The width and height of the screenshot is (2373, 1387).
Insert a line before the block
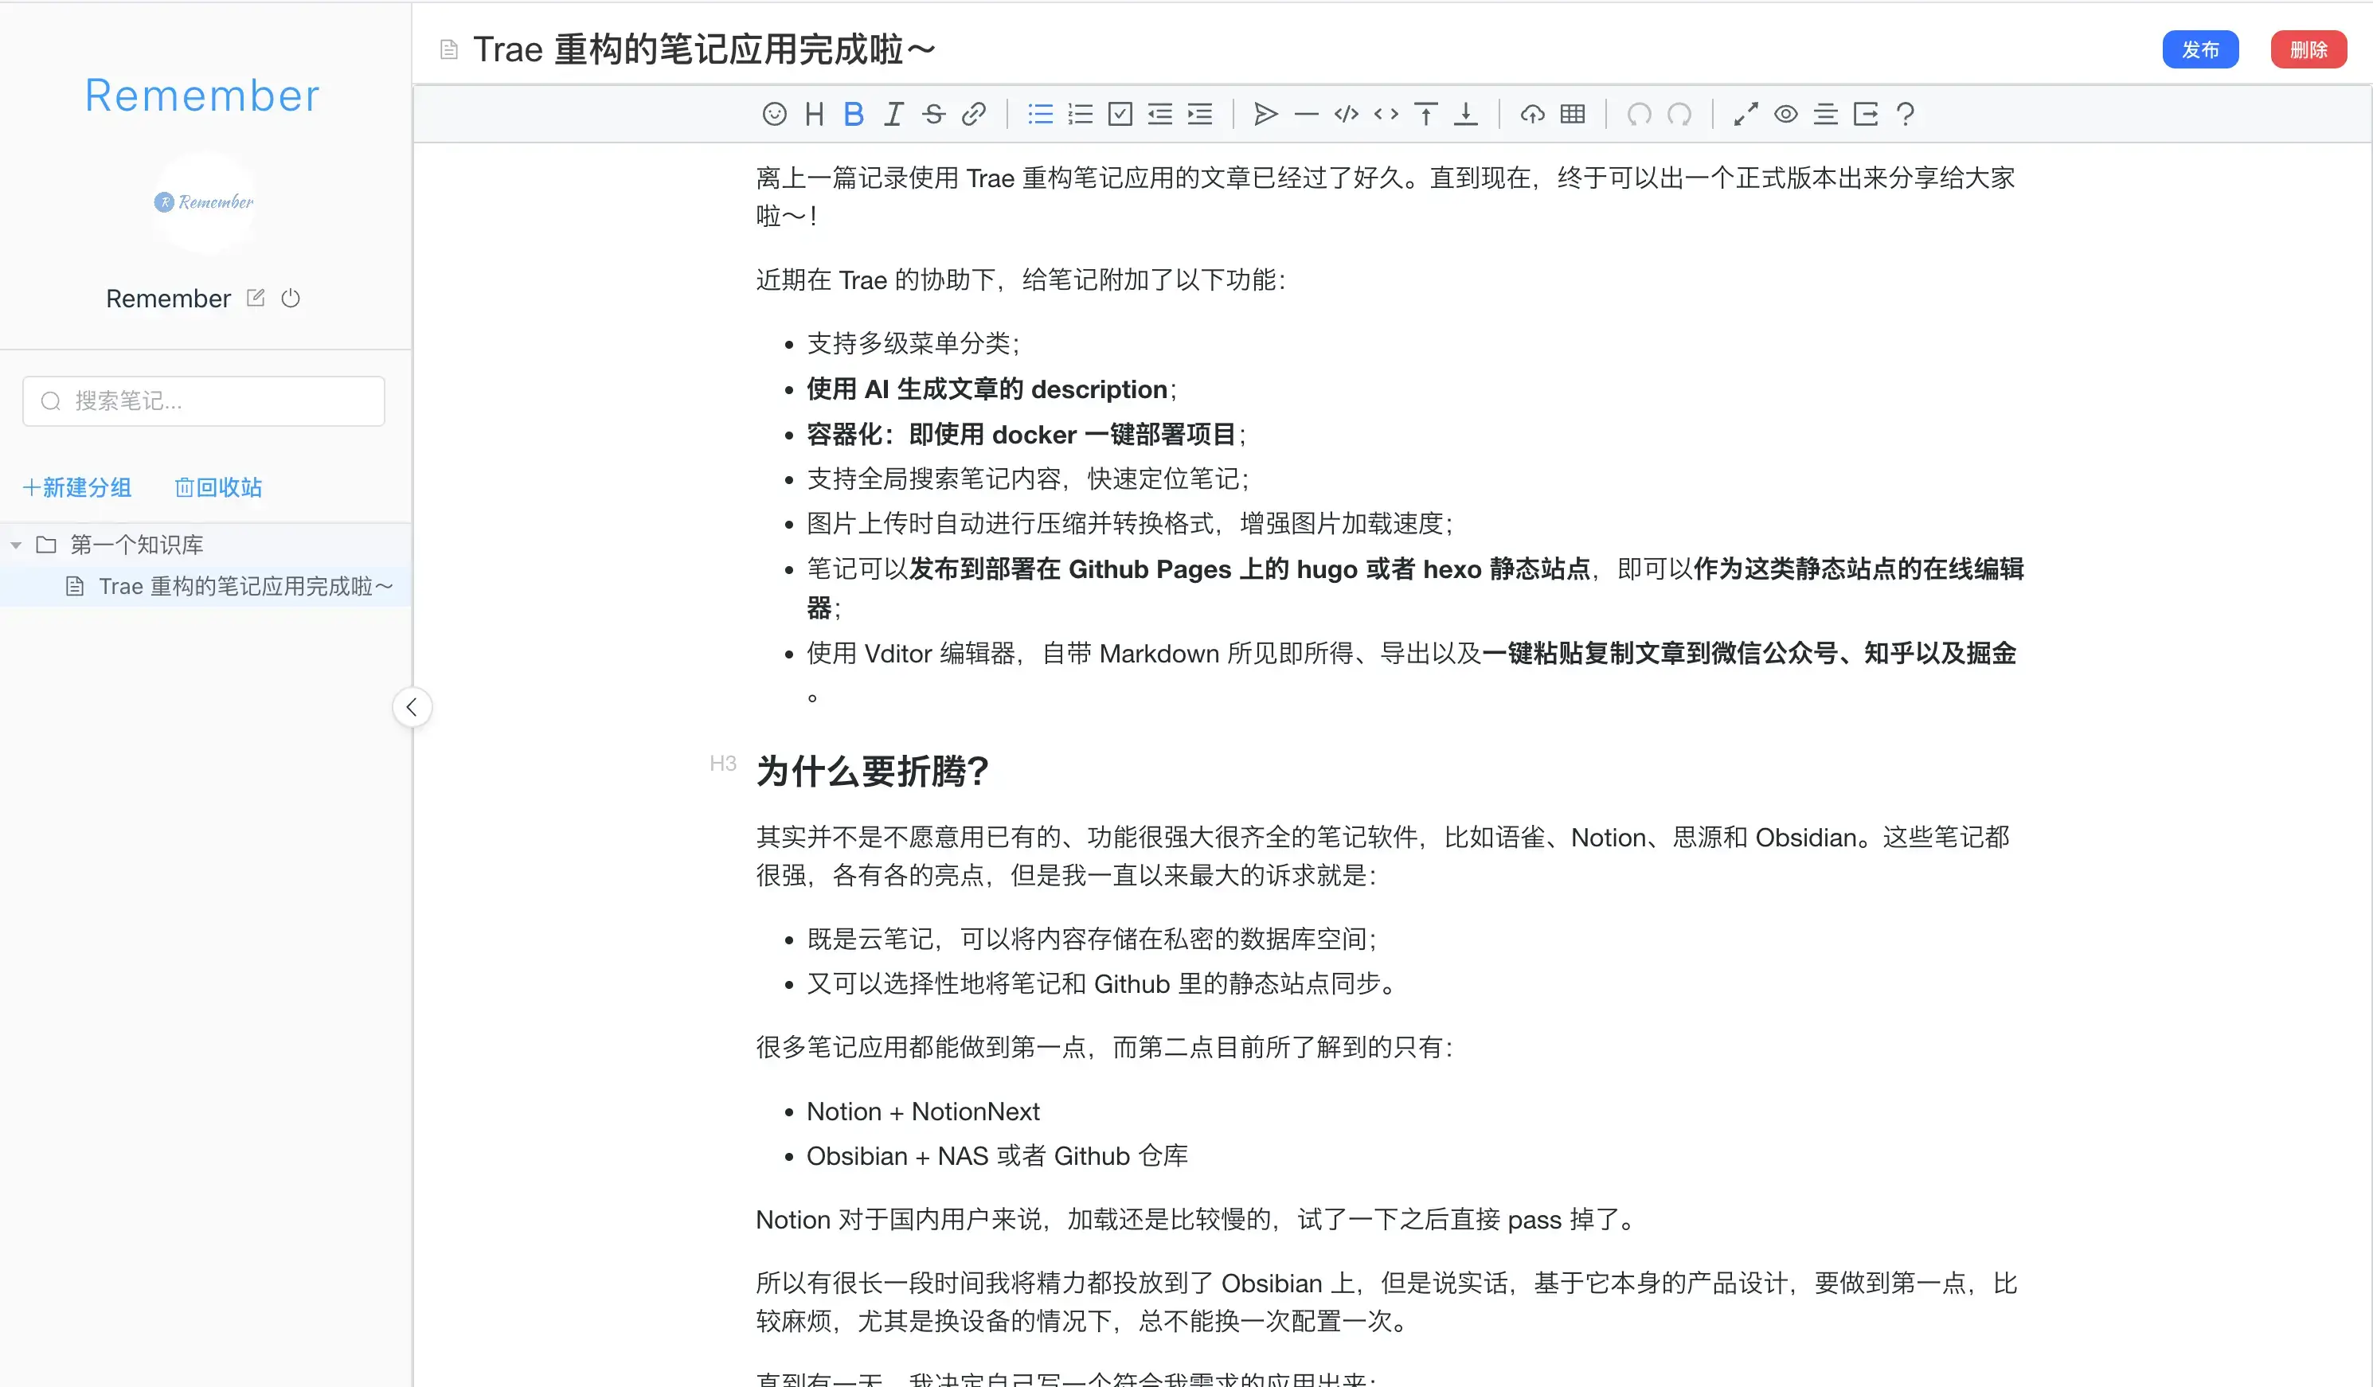click(1425, 114)
